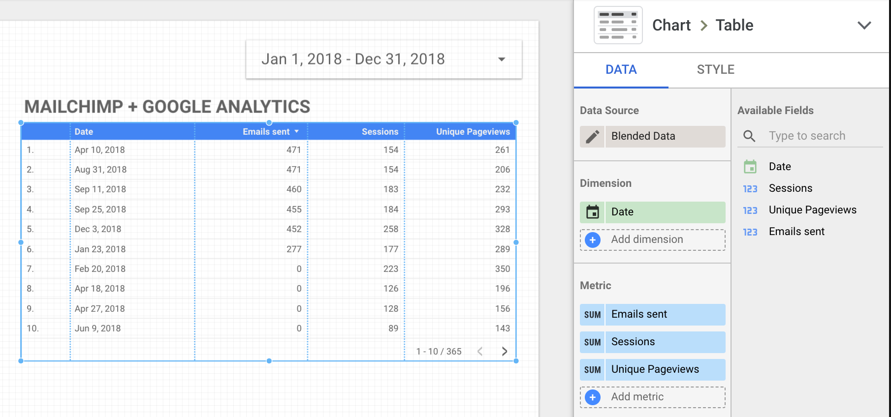Click the calendar icon on Date dimension
The width and height of the screenshot is (891, 417).
tap(592, 212)
